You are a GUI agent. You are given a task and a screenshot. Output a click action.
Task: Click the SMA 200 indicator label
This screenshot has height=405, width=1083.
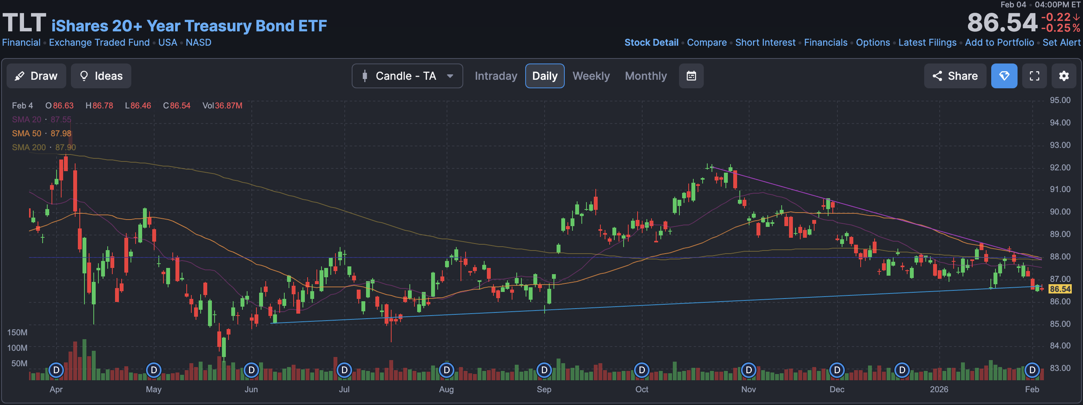pos(44,147)
